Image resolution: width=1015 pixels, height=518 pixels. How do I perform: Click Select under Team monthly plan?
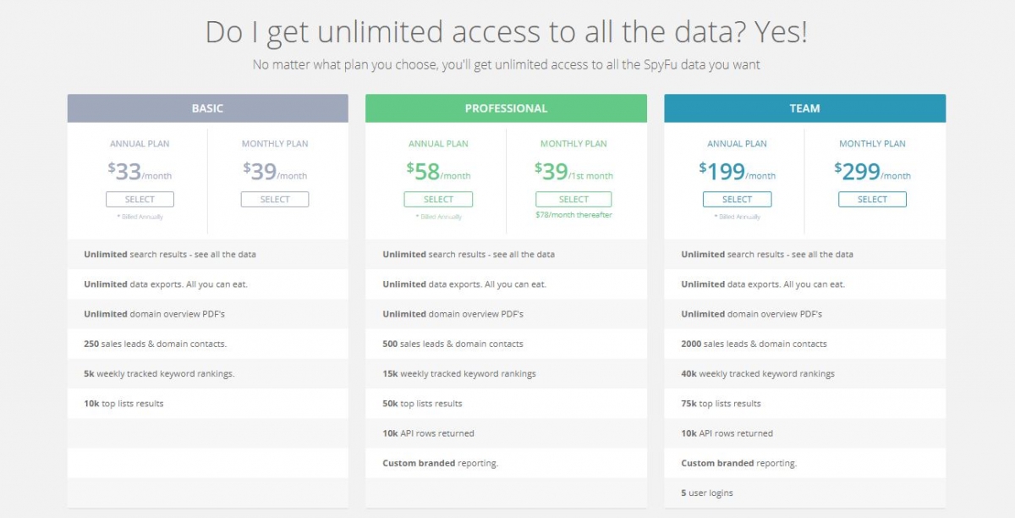coord(872,200)
